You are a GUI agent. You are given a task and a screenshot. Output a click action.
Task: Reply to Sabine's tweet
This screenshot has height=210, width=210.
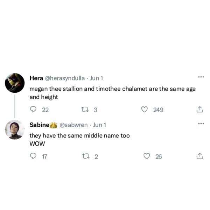(x=34, y=156)
